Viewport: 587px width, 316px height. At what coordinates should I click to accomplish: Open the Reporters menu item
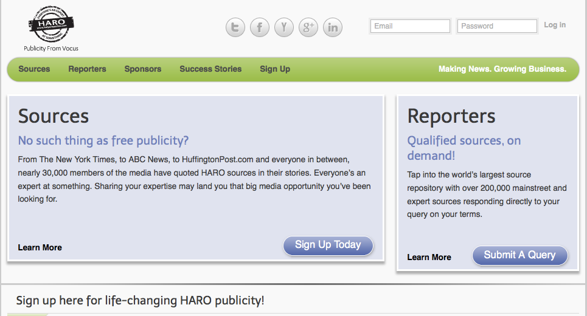(x=87, y=69)
